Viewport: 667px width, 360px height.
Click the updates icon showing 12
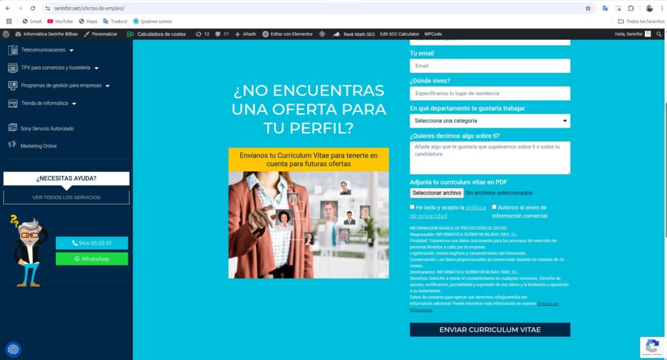[x=203, y=34]
